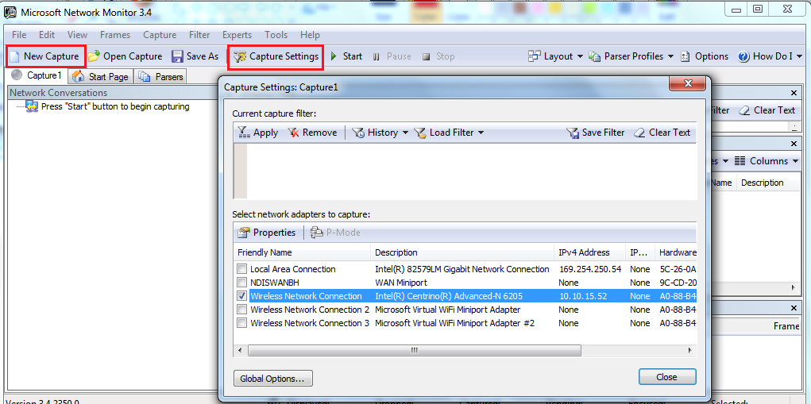This screenshot has width=811, height=404.
Task: Enable Local Area Connection checkbox
Action: coord(242,269)
